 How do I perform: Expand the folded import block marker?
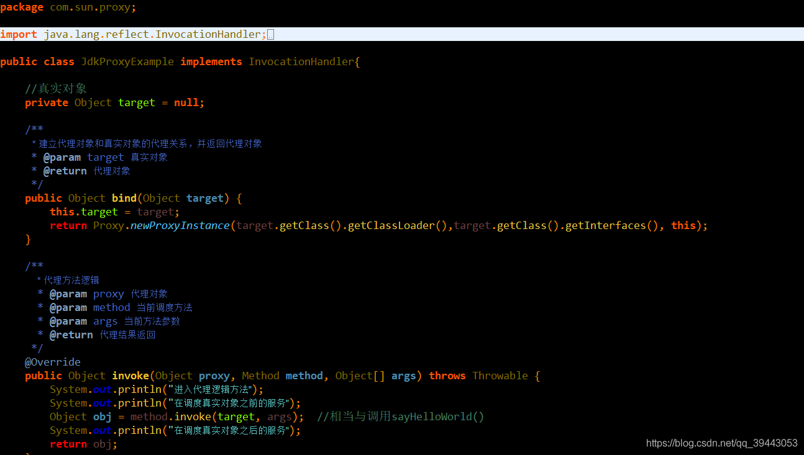(270, 34)
